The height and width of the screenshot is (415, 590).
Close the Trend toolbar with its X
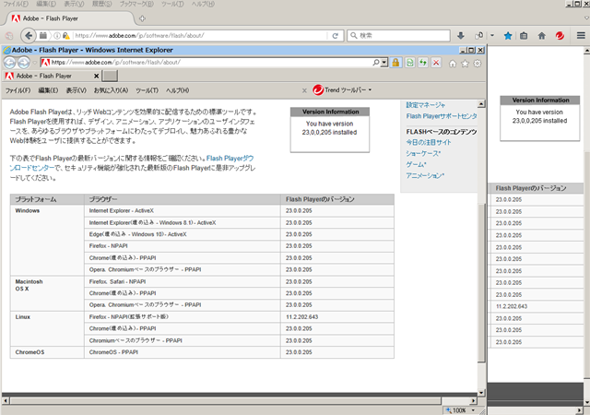click(x=304, y=90)
